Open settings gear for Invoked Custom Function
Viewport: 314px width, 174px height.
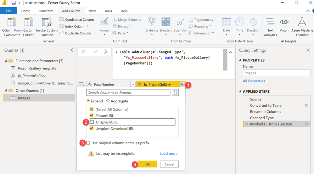pos(306,124)
